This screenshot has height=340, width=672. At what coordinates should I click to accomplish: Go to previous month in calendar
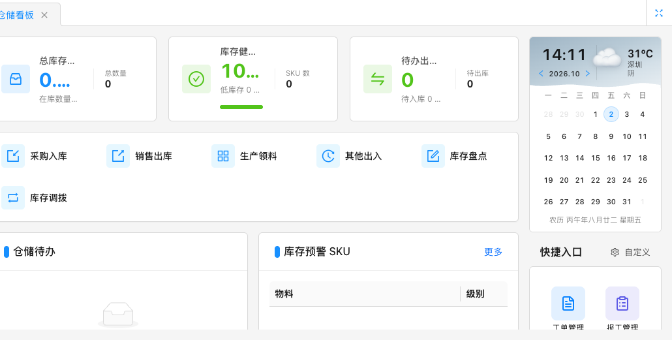pos(541,74)
